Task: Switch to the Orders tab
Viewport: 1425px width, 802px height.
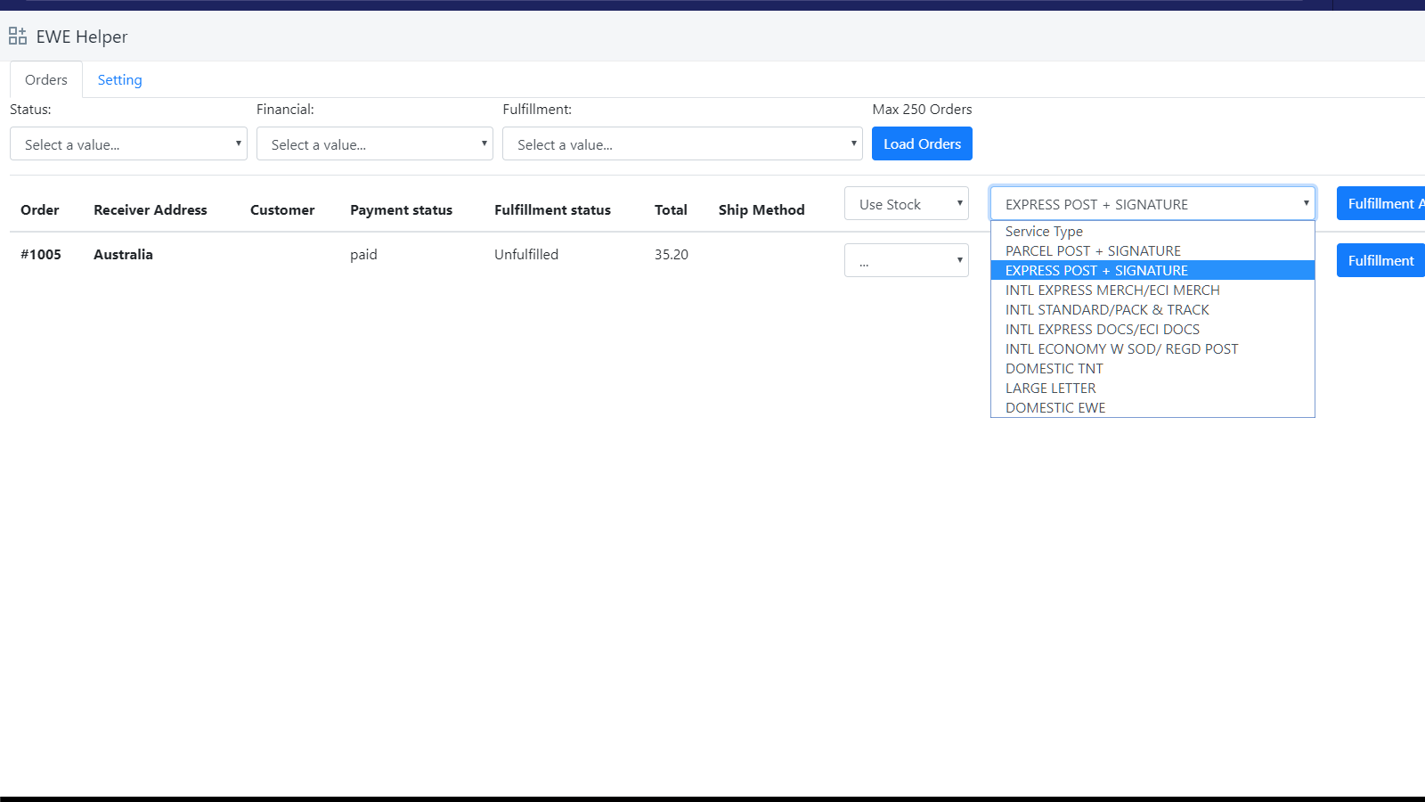Action: point(46,79)
